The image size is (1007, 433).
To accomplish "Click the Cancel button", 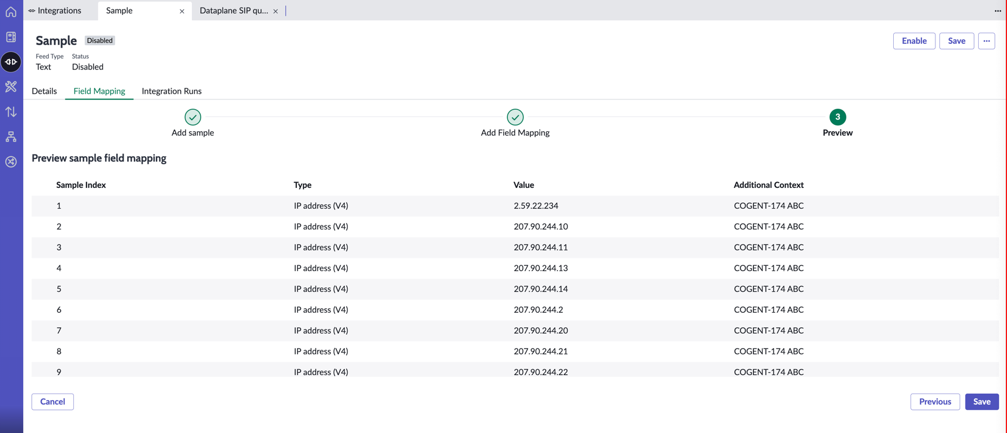I will point(53,402).
